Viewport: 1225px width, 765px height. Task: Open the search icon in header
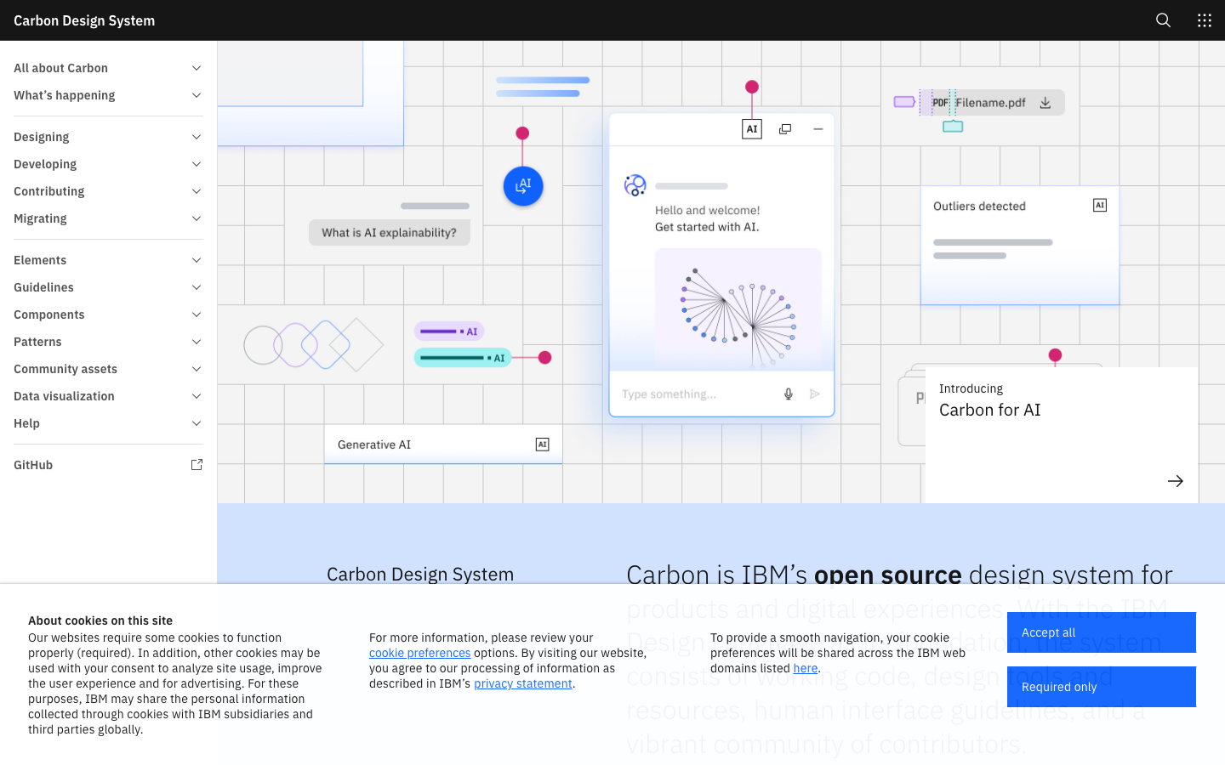click(x=1163, y=20)
